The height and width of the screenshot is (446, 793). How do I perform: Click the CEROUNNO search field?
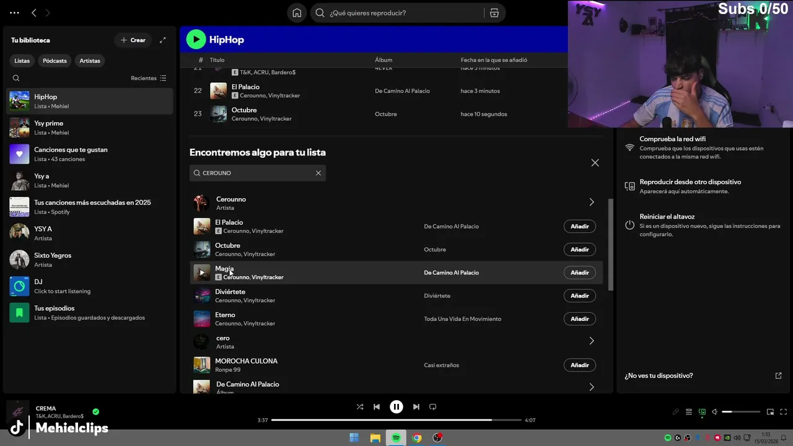tap(257, 173)
